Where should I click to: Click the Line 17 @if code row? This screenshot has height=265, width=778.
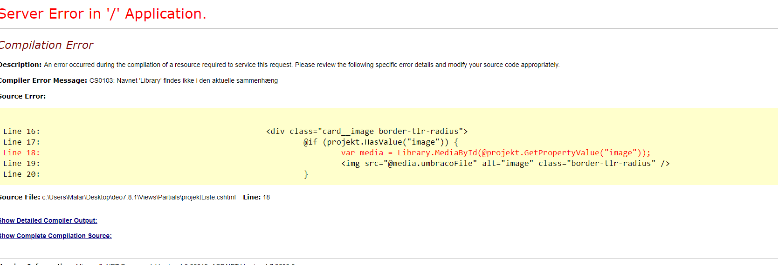[x=381, y=142]
